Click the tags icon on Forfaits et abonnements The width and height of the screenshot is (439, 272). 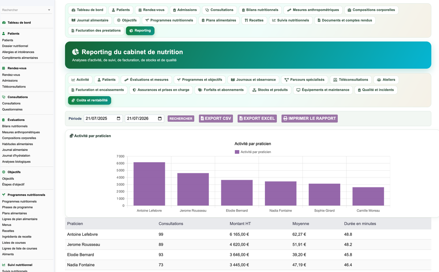(x=200, y=90)
